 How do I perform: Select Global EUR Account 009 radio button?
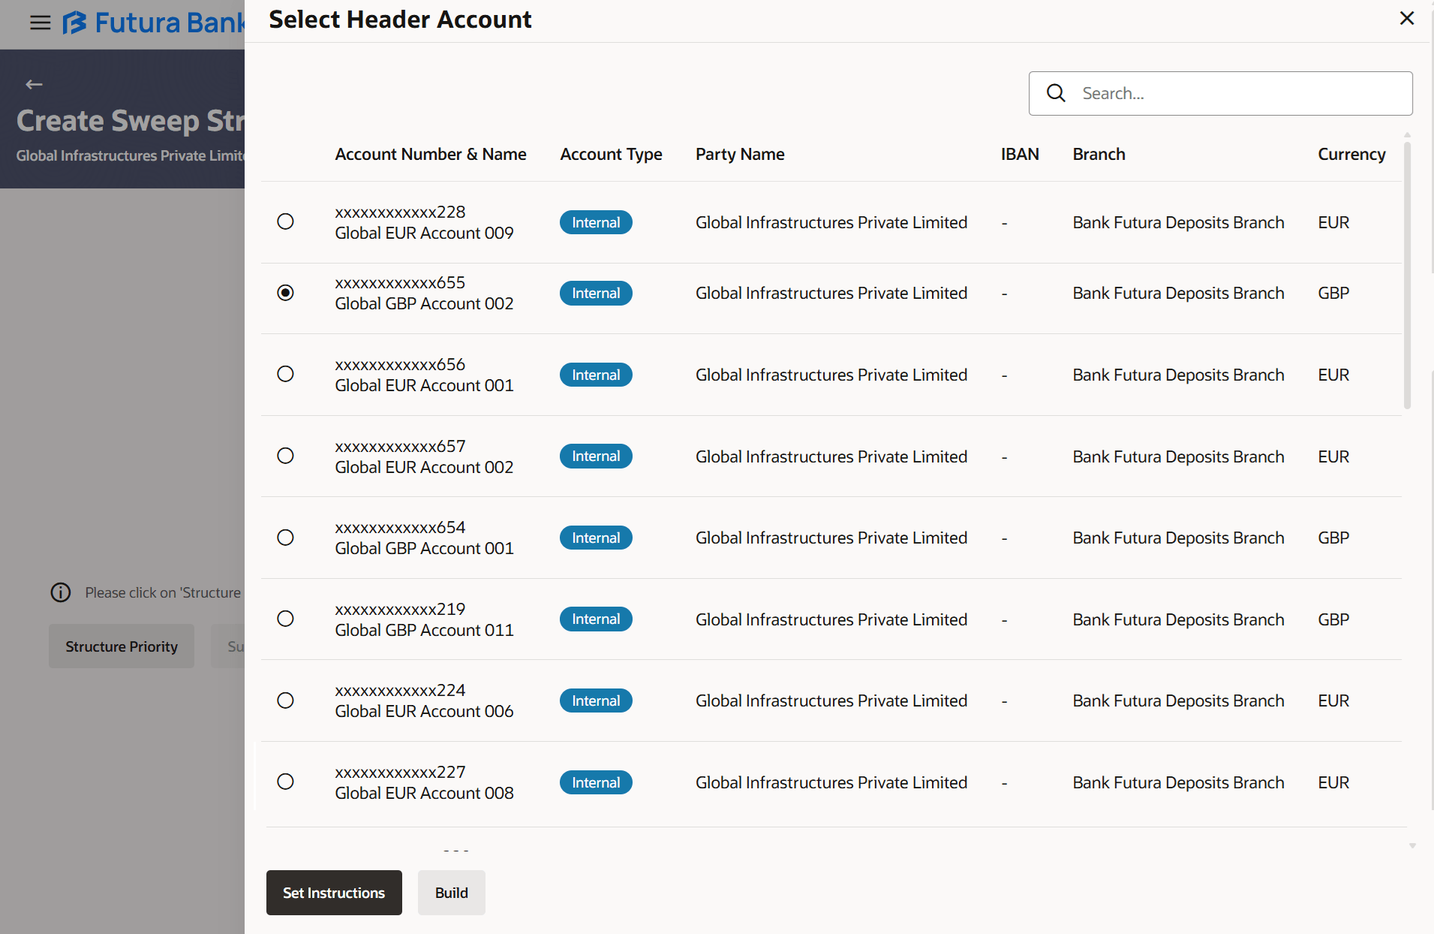click(285, 221)
